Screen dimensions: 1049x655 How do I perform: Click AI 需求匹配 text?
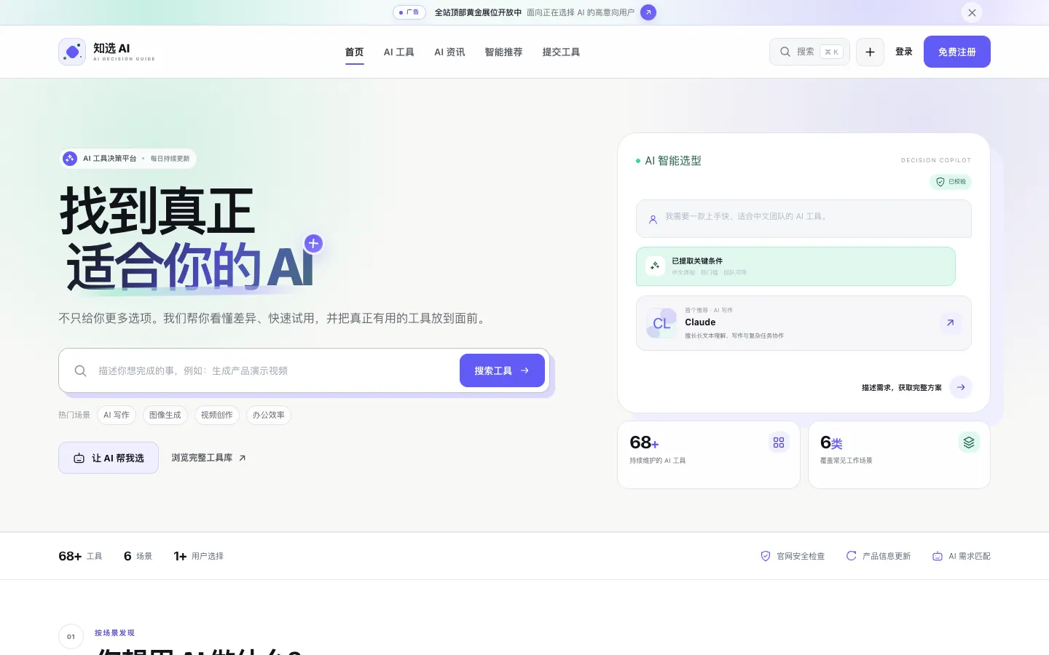[970, 556]
